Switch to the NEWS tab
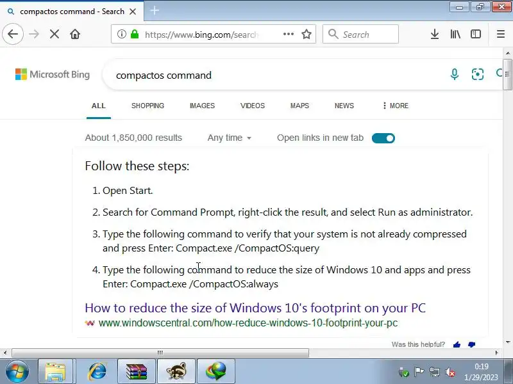Viewport: 513px width, 384px height. [344, 106]
